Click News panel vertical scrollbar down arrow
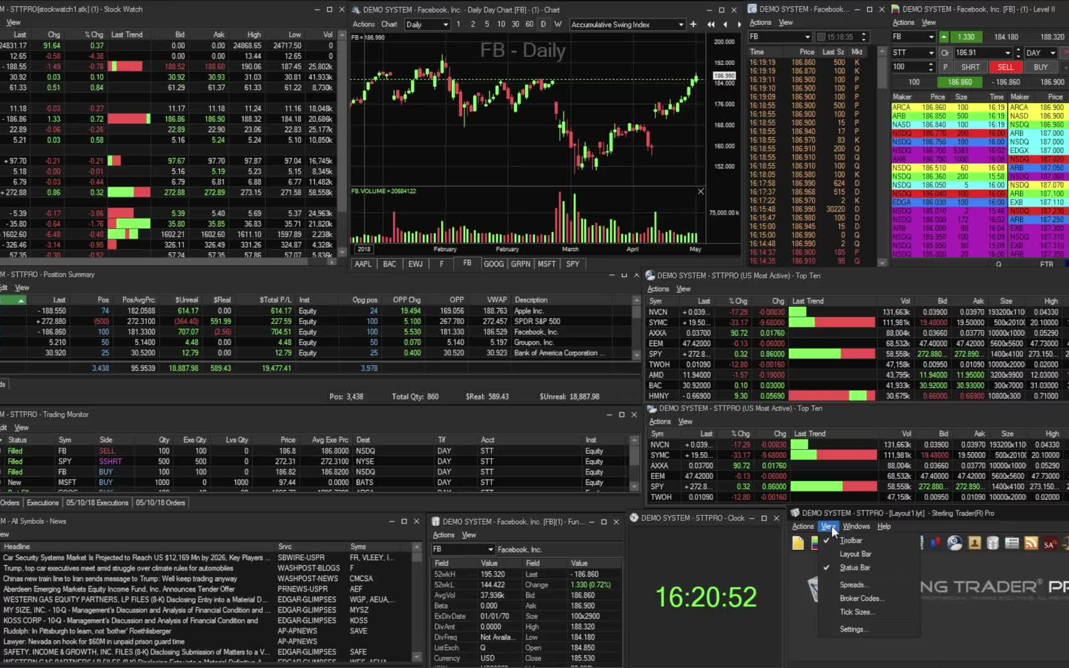This screenshot has width=1069, height=668. [416, 656]
